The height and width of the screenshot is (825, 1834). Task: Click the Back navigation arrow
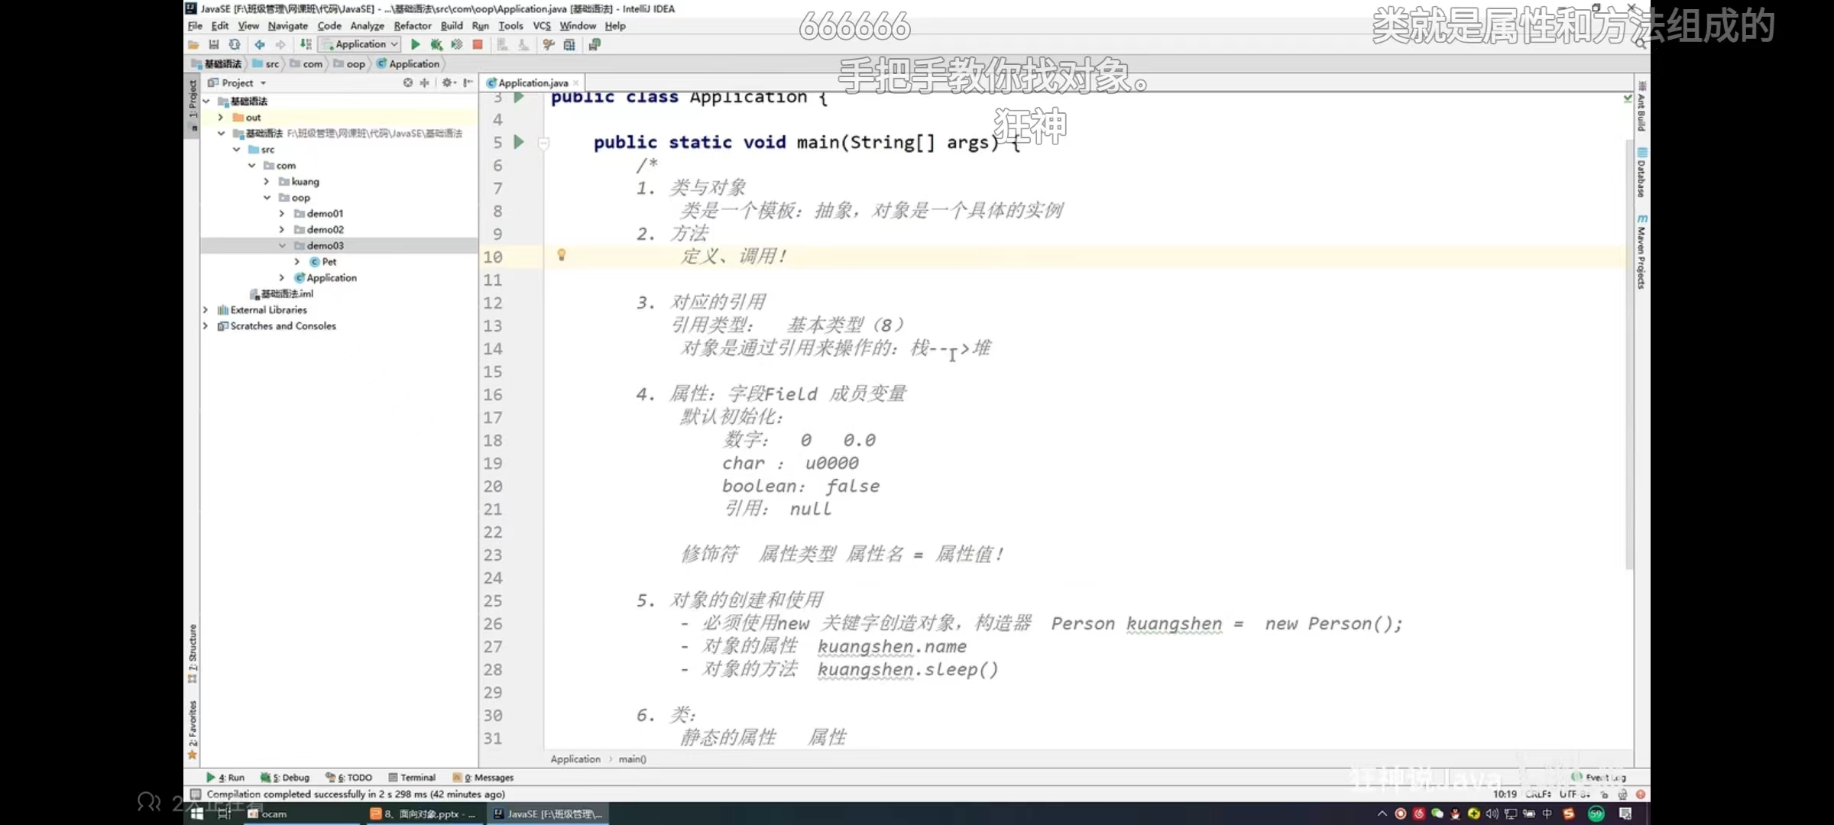click(x=260, y=44)
